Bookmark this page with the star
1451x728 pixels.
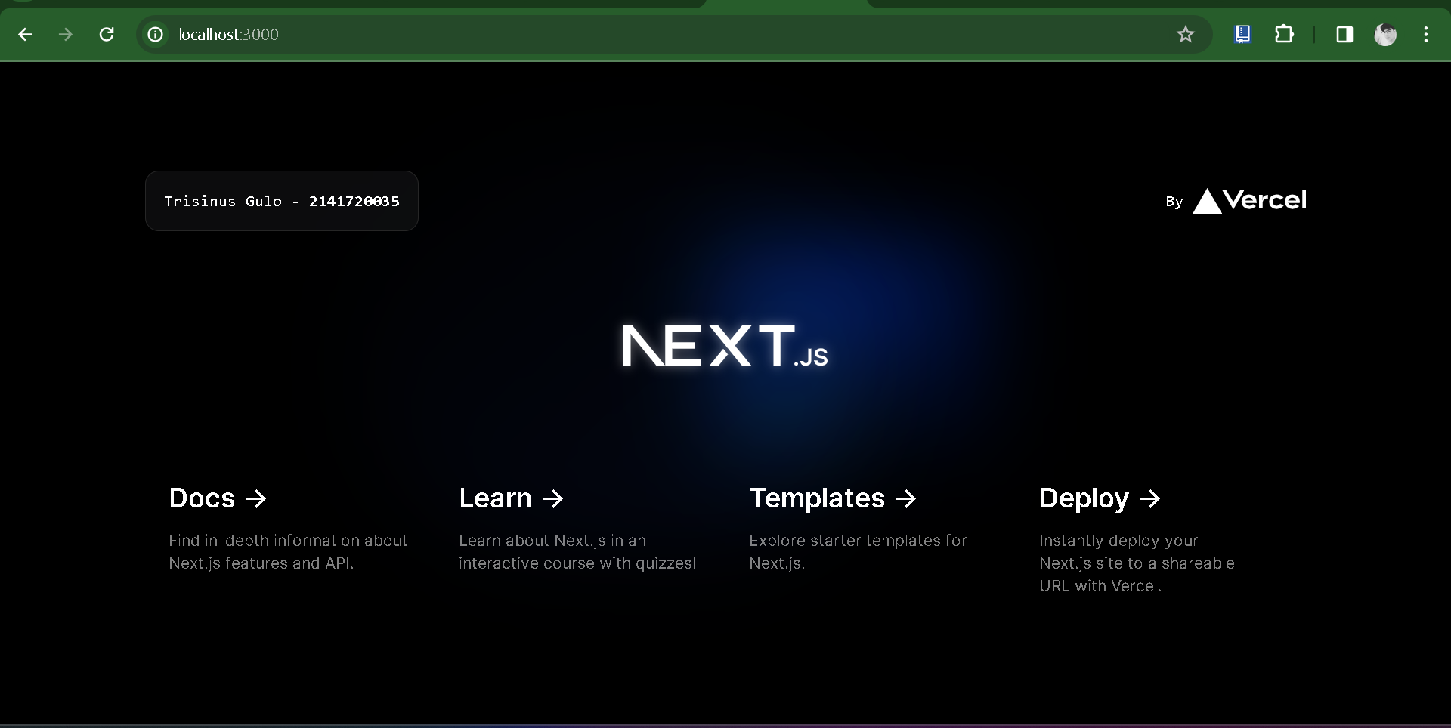coord(1185,34)
